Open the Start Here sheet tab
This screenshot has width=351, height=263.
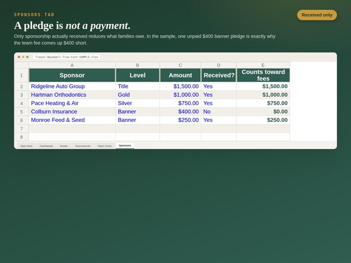(x=26, y=146)
